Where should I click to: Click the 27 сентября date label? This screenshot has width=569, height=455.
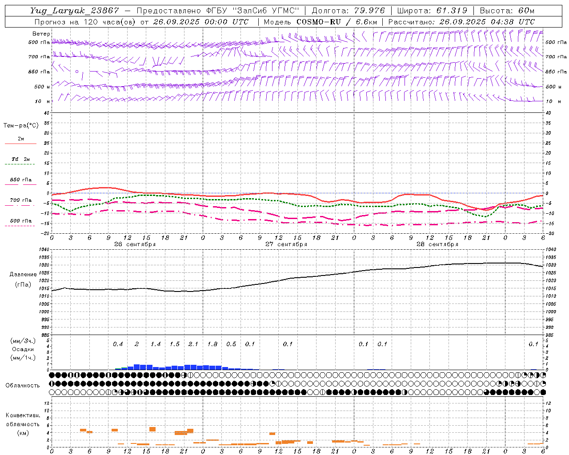pos(286,244)
